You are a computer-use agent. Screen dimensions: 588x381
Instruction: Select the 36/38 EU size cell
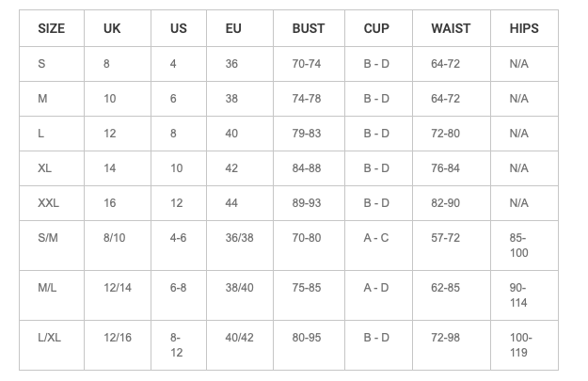239,238
